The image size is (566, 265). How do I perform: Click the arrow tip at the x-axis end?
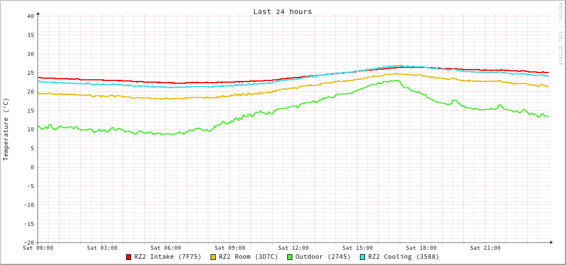551,242
